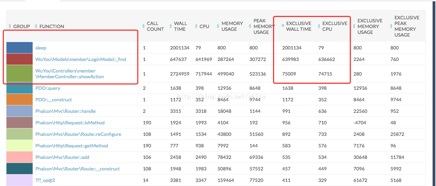Open the PDO::query function link
The height and width of the screenshot is (186, 436).
(48, 88)
